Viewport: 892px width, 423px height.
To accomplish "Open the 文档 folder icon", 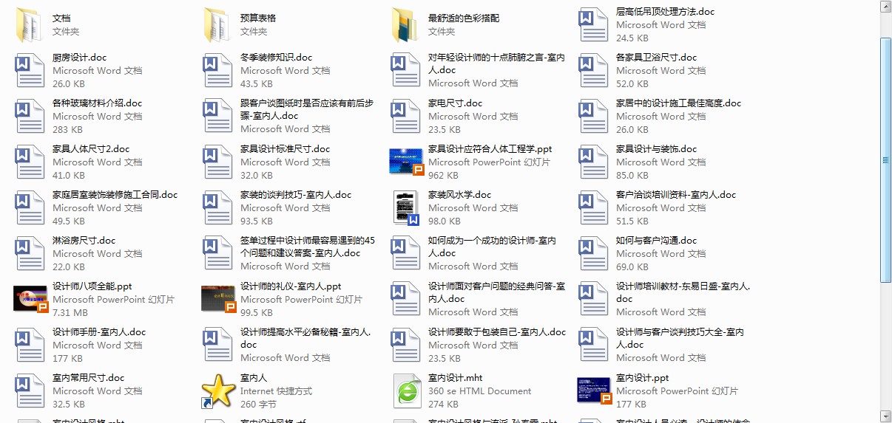I will coord(30,25).
